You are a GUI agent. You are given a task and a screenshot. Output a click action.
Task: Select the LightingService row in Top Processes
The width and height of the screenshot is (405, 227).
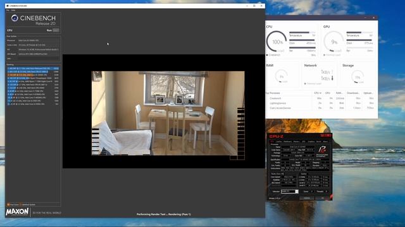(x=320, y=103)
